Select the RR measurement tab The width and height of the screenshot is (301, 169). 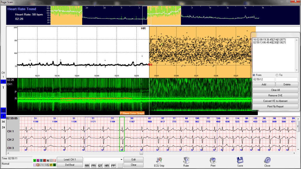(x=87, y=165)
